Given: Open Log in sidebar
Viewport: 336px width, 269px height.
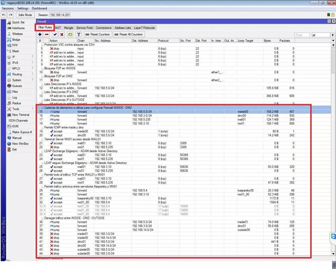Looking at the screenshot, I should [14, 98].
